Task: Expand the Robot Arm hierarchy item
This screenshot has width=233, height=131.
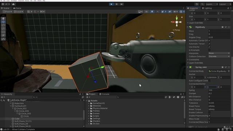Action: (11, 103)
